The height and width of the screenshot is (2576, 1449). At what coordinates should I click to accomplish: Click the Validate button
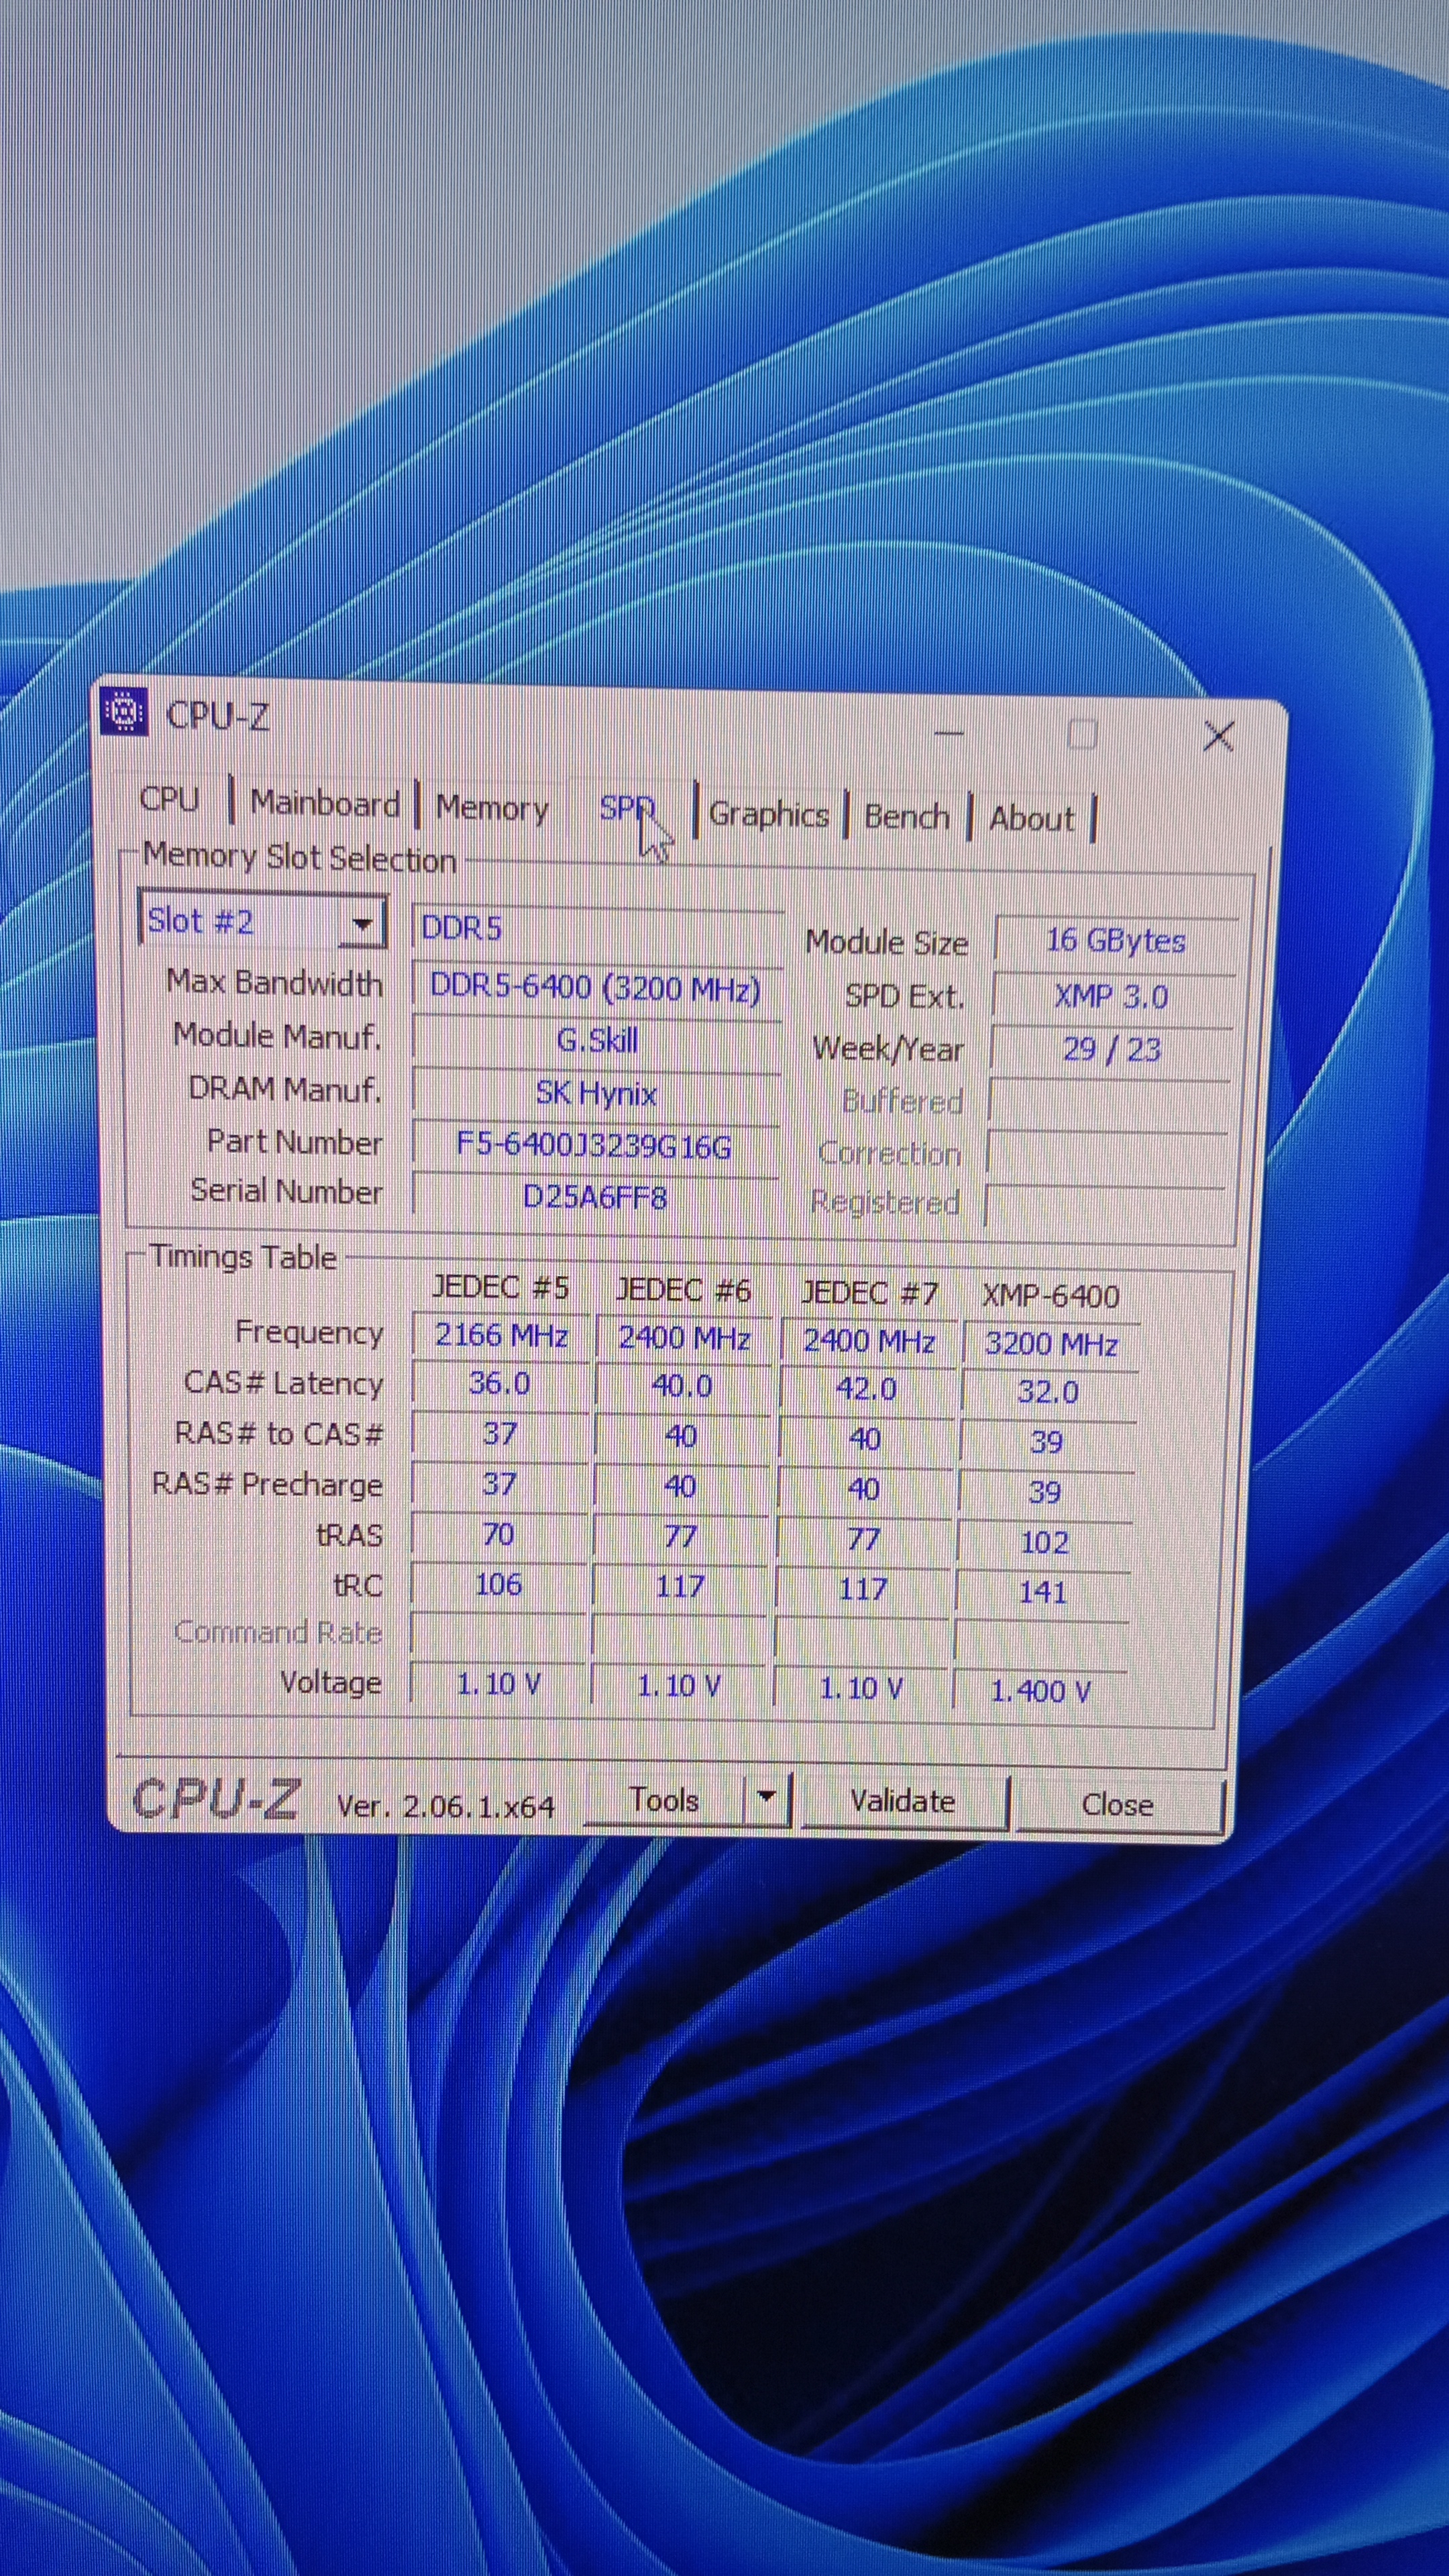coord(903,1802)
